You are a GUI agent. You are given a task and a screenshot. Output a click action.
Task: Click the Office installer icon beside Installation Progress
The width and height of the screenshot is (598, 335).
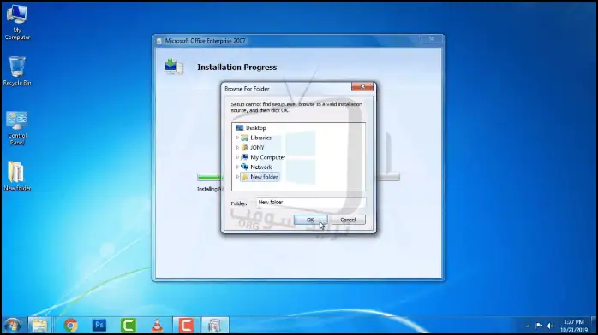174,67
